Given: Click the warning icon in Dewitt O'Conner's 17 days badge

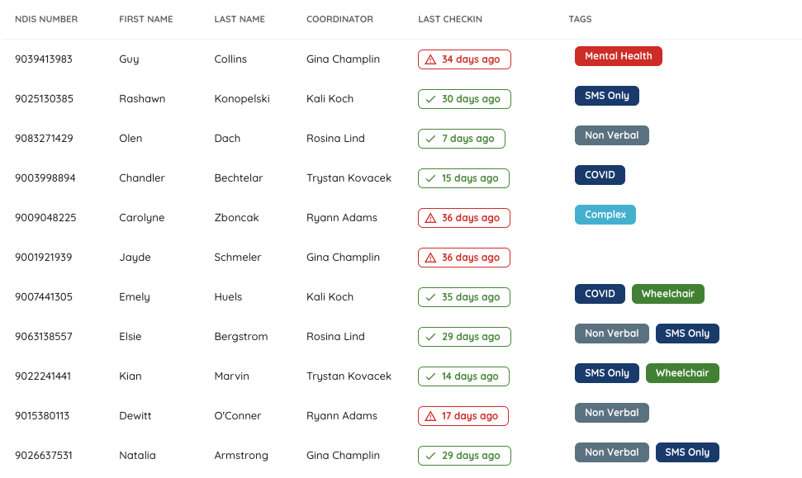Looking at the screenshot, I should click(430, 416).
